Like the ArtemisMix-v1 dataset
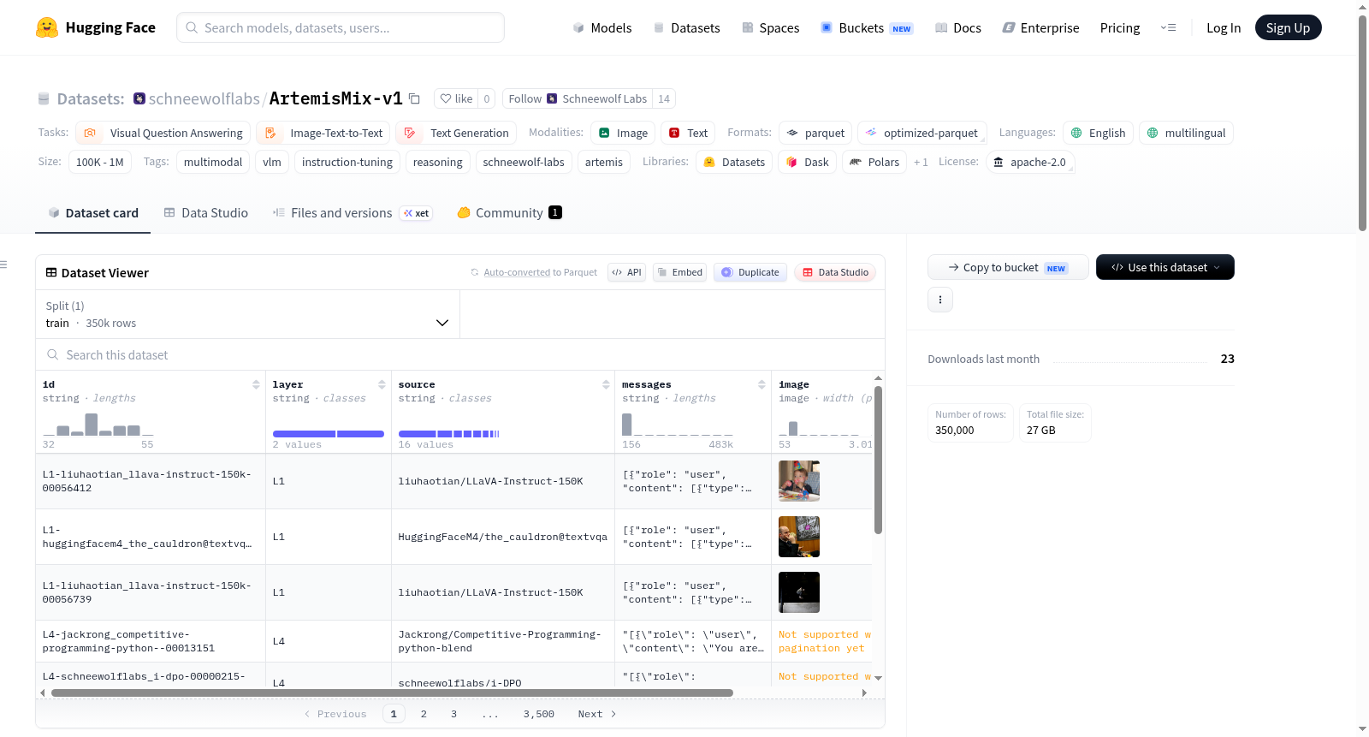The height and width of the screenshot is (737, 1369). tap(456, 98)
